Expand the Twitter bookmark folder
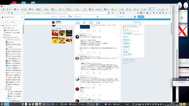189x106 pixels. [x=5, y=87]
